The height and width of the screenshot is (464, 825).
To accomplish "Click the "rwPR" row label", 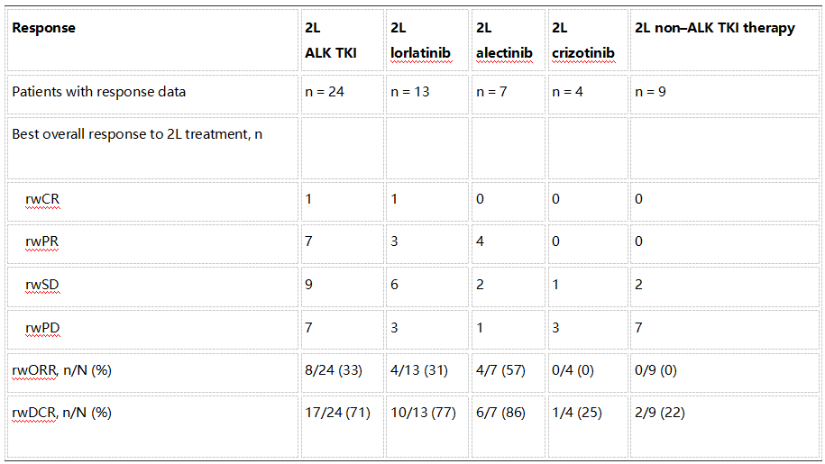I will [x=42, y=242].
